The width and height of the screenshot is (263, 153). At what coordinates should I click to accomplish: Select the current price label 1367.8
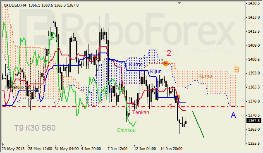pos(254,121)
